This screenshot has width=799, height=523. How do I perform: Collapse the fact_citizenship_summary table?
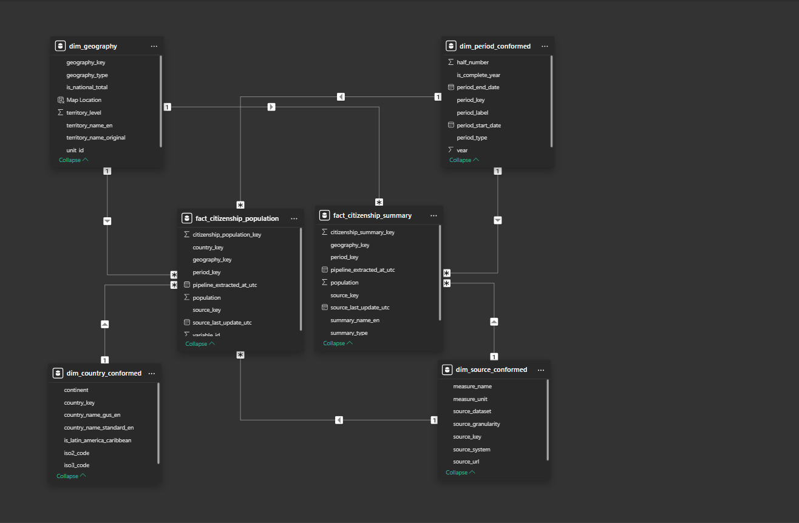click(338, 343)
